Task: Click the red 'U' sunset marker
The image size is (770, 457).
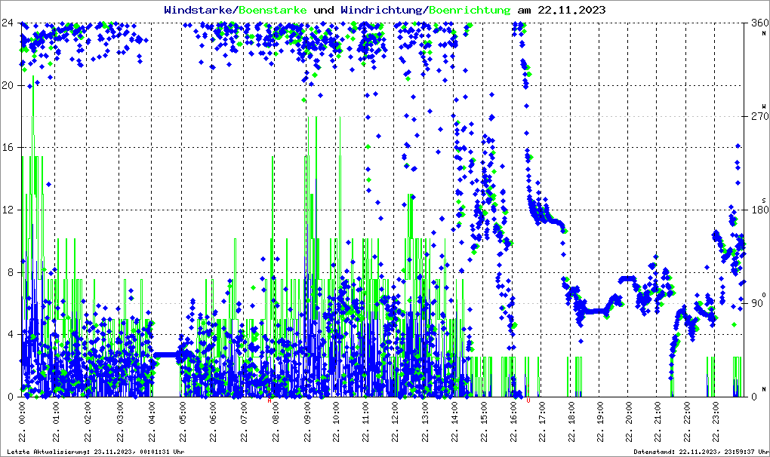Action: click(x=528, y=400)
